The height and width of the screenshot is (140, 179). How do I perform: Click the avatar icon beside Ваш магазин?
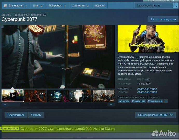click(5, 6)
